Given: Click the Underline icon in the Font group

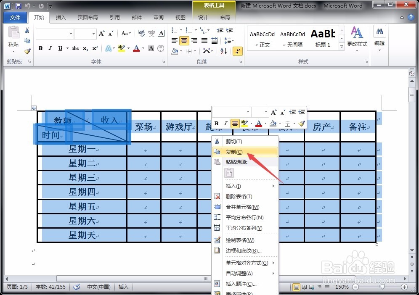Looking at the screenshot, I should coord(60,48).
